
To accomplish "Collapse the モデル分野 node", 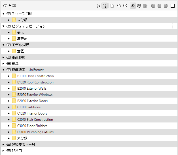I will [3, 45].
